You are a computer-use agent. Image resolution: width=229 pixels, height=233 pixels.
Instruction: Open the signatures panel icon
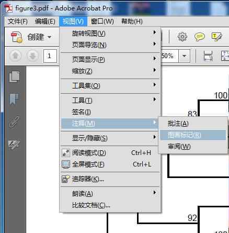(x=14, y=145)
